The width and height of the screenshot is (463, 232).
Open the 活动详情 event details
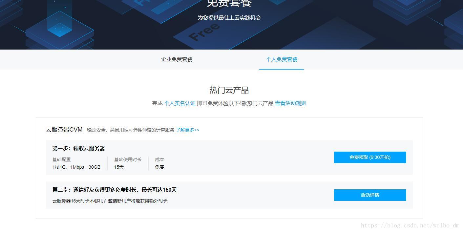click(x=370, y=195)
